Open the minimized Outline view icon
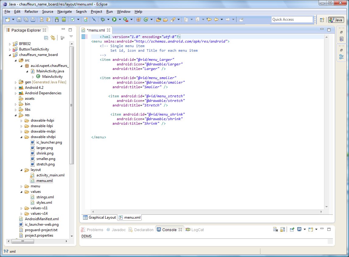The image size is (349, 257). tap(341, 57)
